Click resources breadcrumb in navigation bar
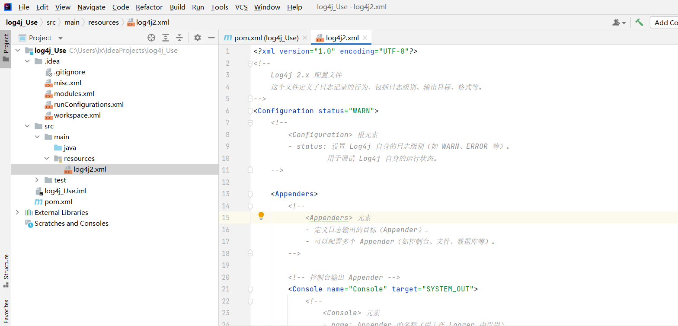 (x=103, y=22)
